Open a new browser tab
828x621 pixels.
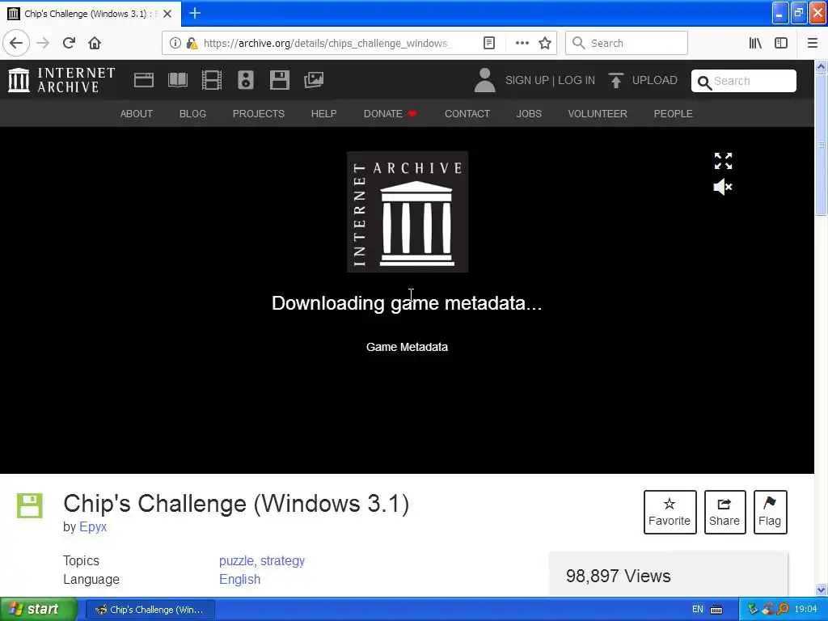point(194,13)
